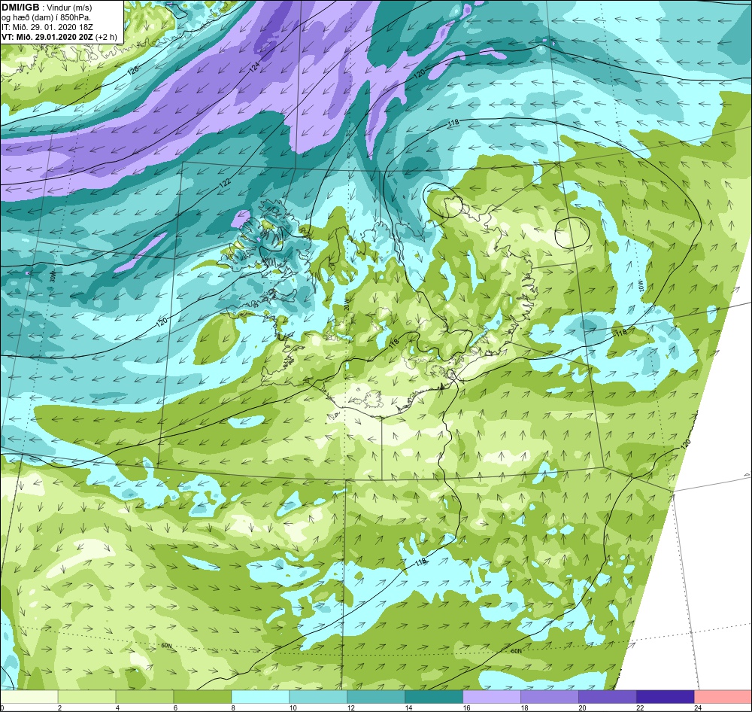
Task: Click the '60N' label near the left edge
Action: pyautogui.click(x=166, y=646)
